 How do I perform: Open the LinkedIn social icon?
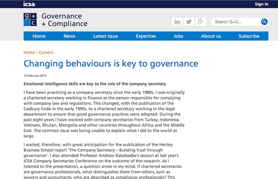tap(177, 22)
